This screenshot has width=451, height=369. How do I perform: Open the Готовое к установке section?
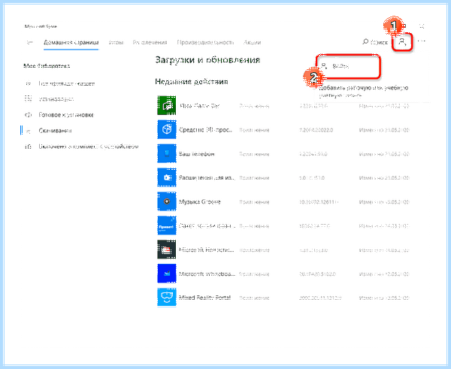66,115
